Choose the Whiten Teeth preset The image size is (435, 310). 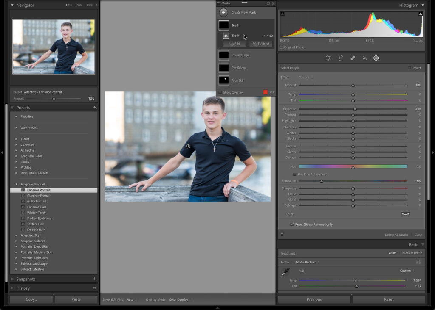click(x=36, y=213)
